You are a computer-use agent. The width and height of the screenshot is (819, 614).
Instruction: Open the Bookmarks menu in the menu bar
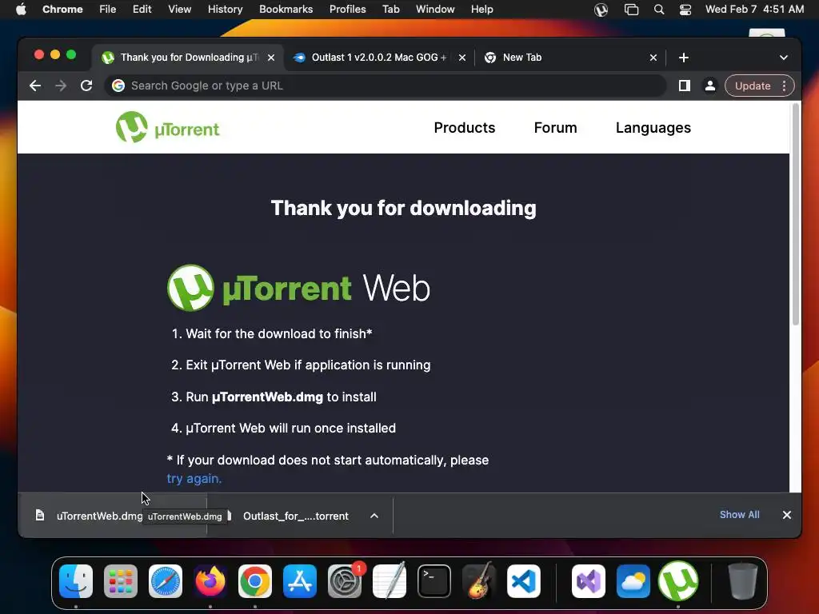[286, 9]
